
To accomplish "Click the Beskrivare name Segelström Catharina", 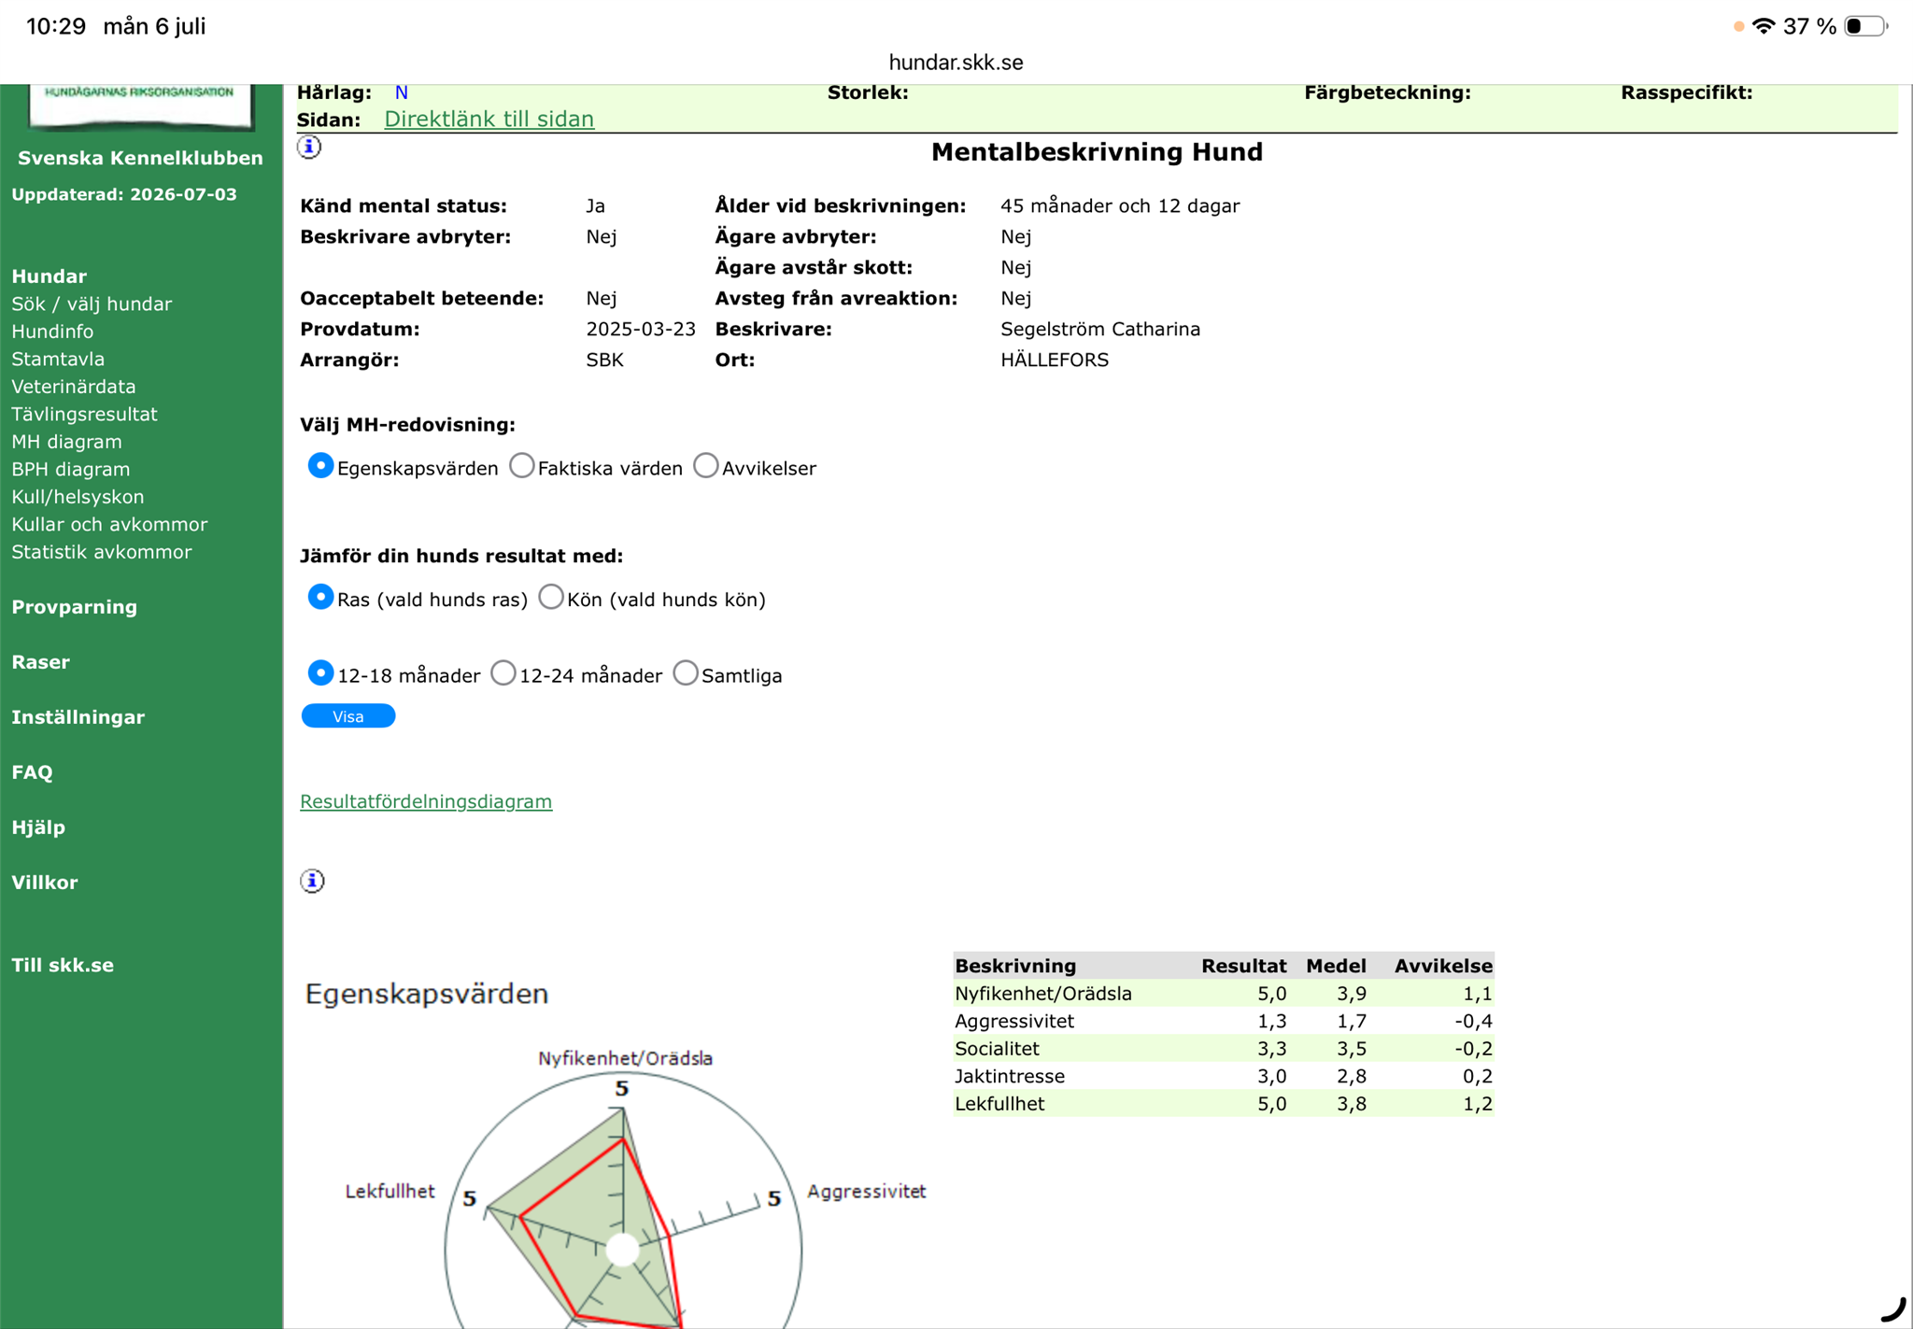I will (x=1100, y=330).
